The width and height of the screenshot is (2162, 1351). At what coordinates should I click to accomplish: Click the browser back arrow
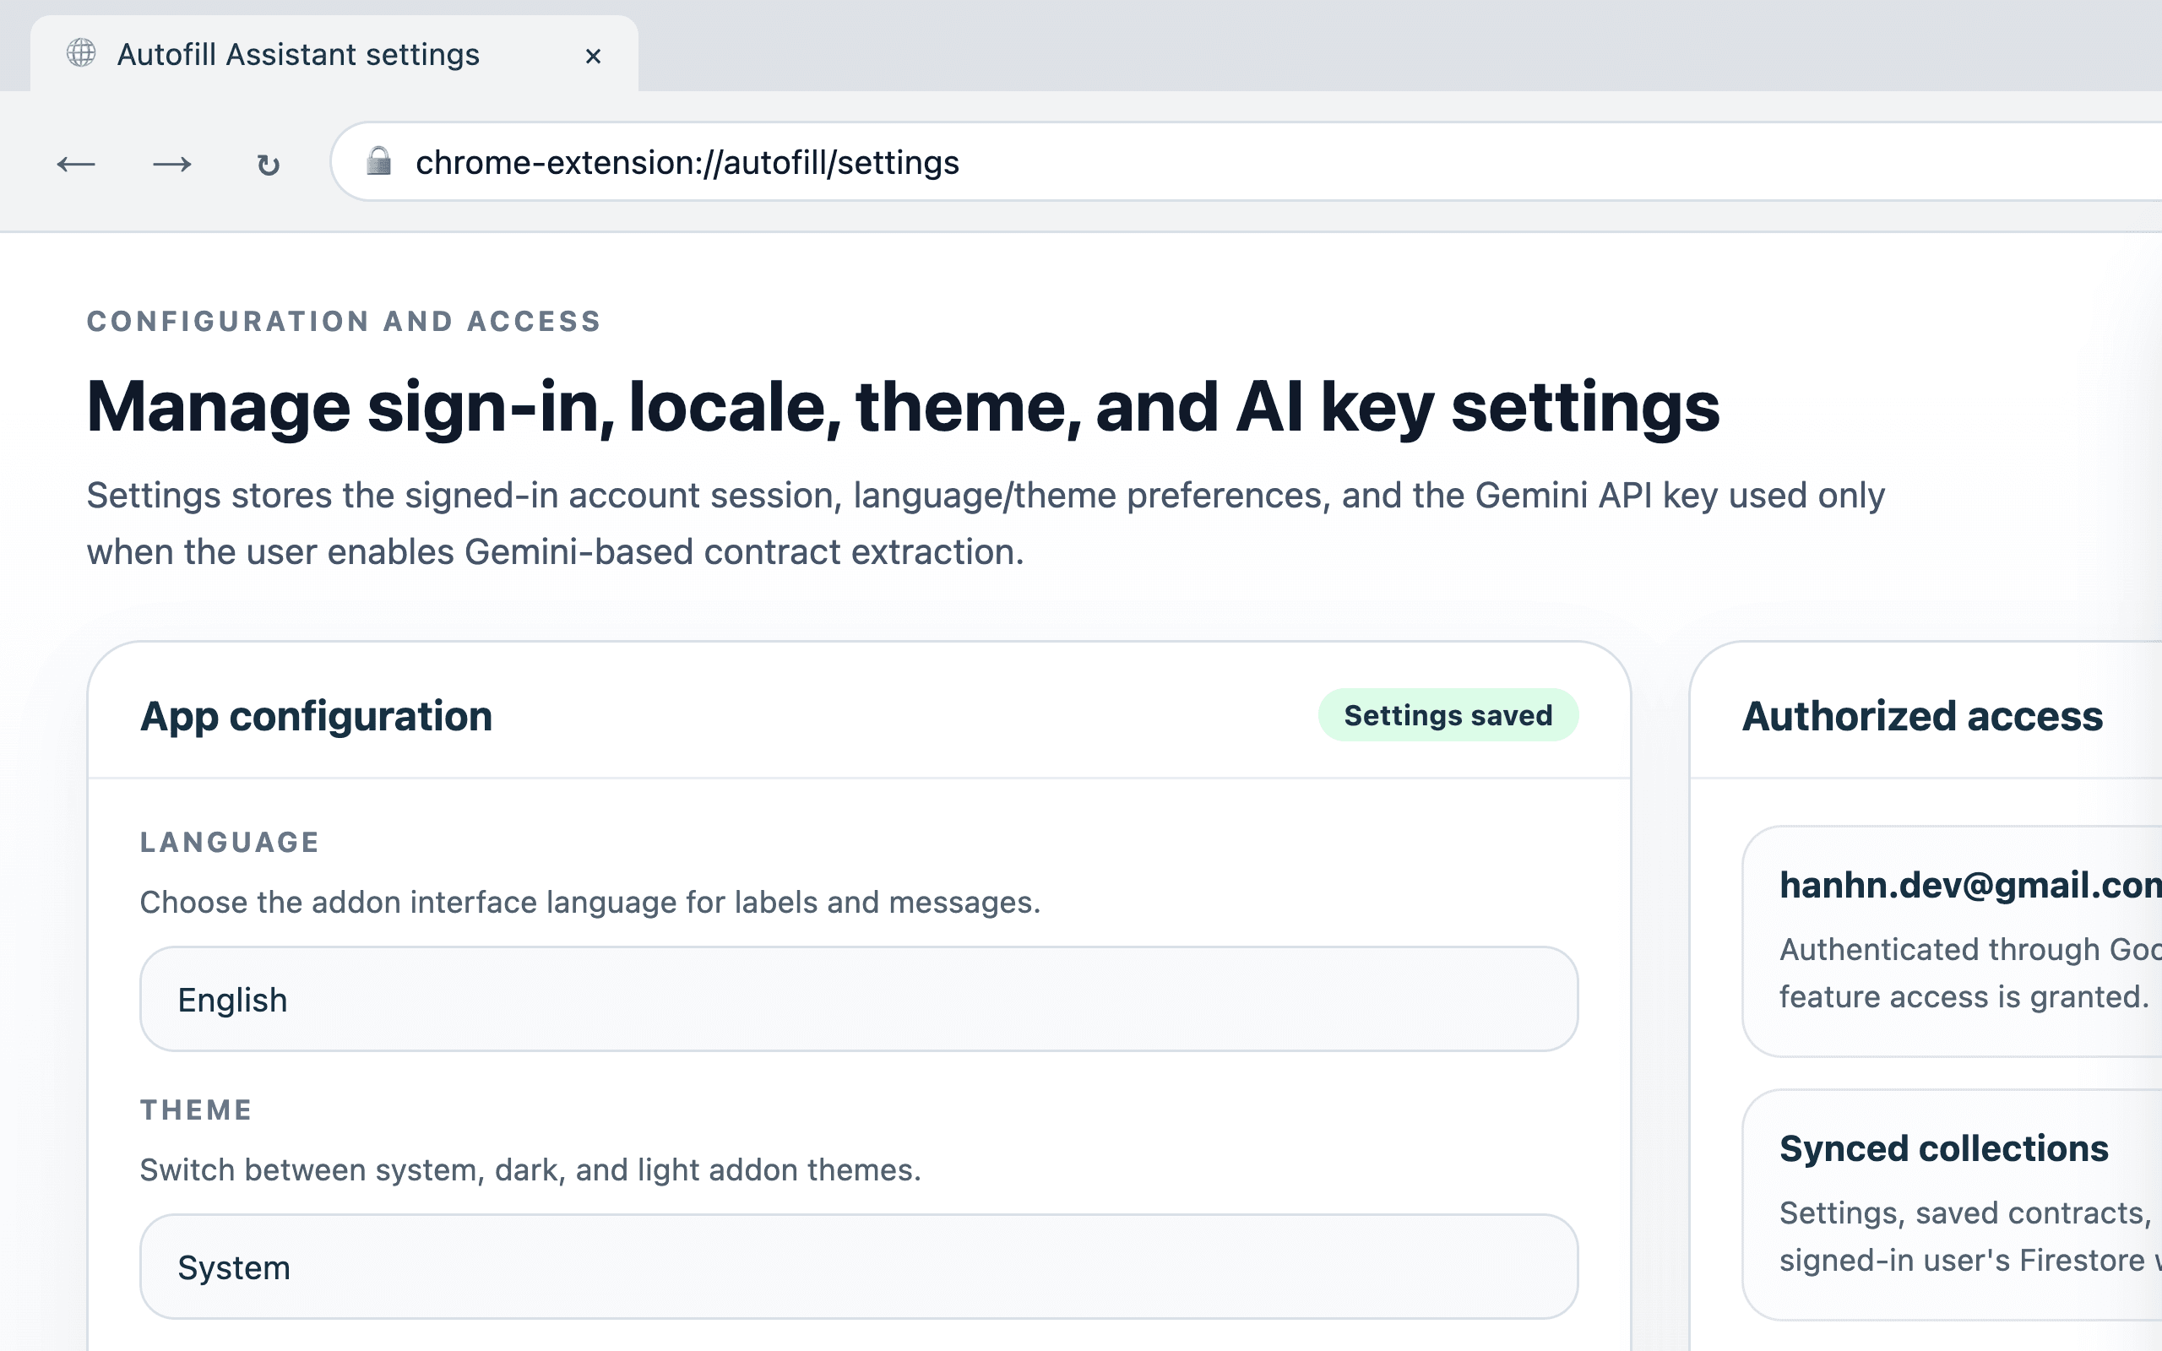pyautogui.click(x=76, y=164)
